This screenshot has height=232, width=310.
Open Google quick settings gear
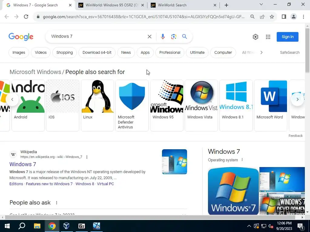click(x=256, y=37)
